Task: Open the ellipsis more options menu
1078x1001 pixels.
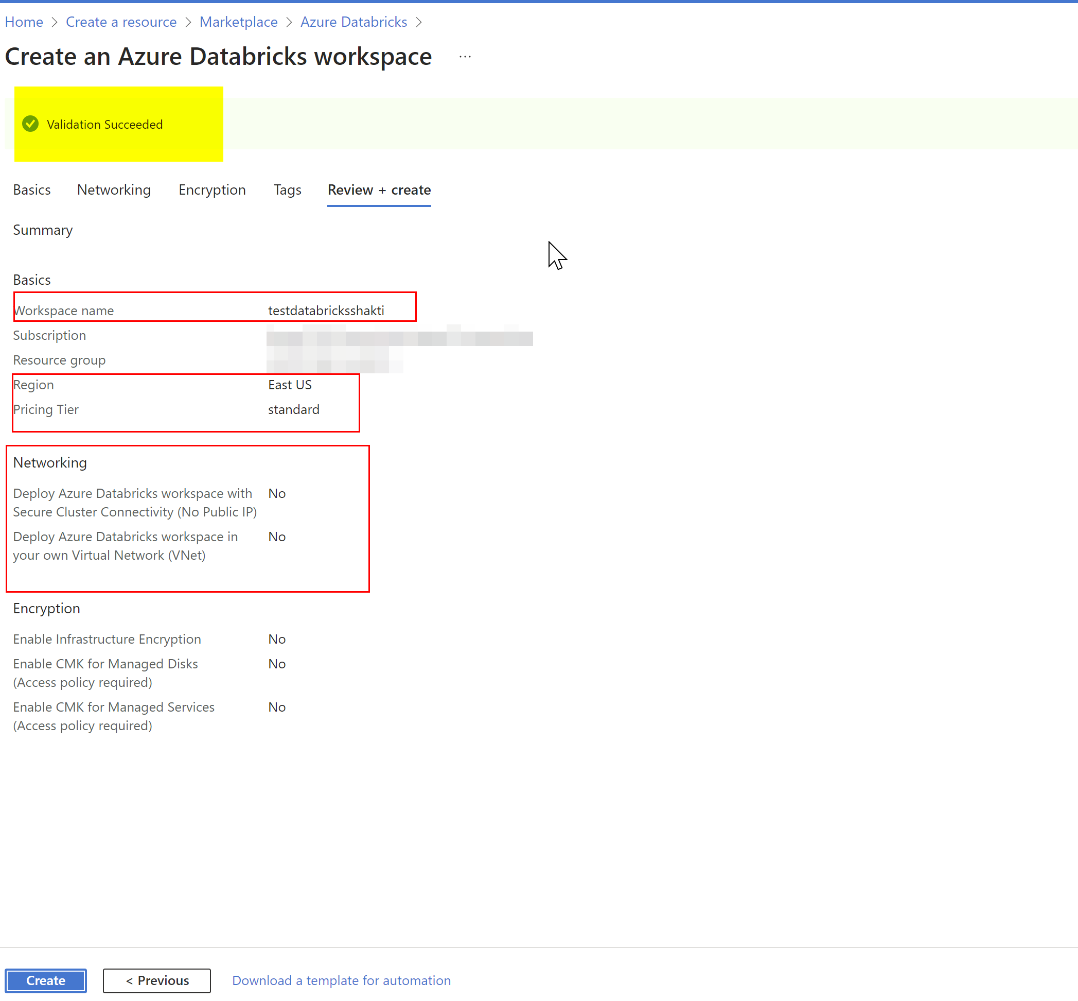Action: click(465, 56)
